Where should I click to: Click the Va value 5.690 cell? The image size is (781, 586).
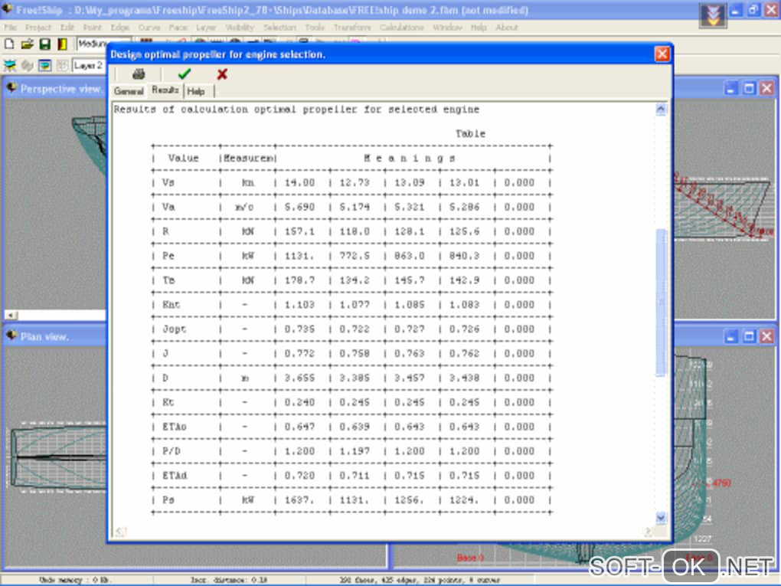pos(300,208)
